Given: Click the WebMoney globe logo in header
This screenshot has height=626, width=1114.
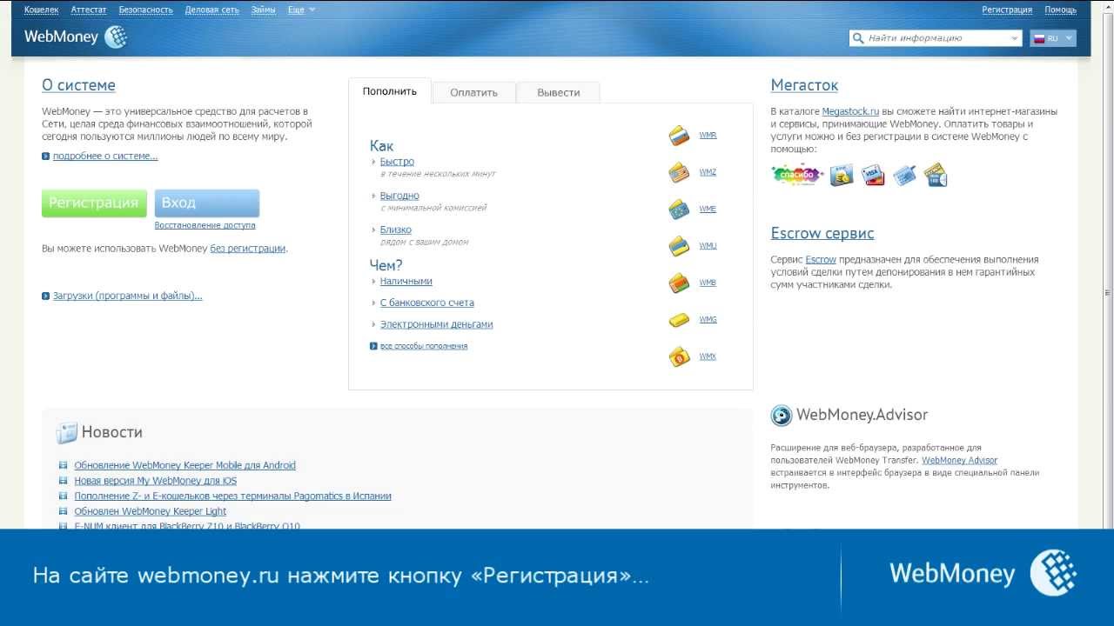Looking at the screenshot, I should coord(116,37).
